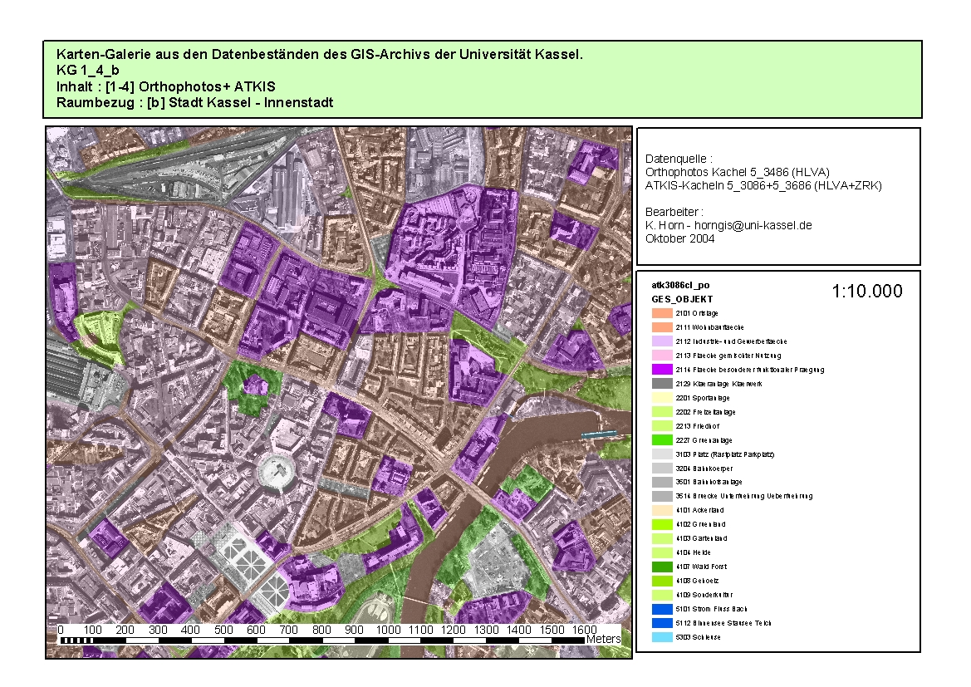Select the GES_OBJEKT legend heading
This screenshot has height=687, width=971.
(682, 299)
